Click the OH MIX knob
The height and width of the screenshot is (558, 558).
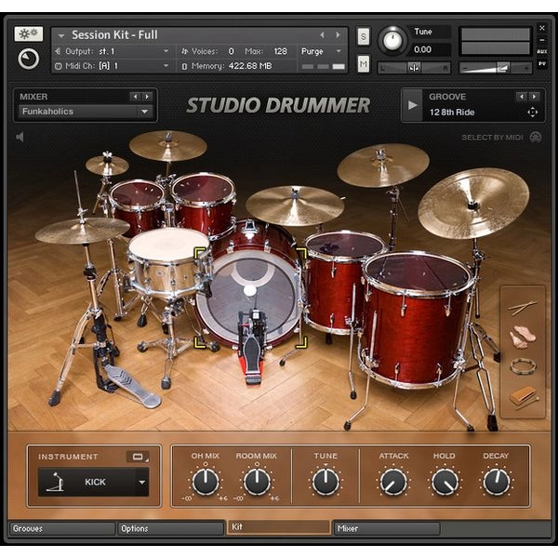coord(206,482)
